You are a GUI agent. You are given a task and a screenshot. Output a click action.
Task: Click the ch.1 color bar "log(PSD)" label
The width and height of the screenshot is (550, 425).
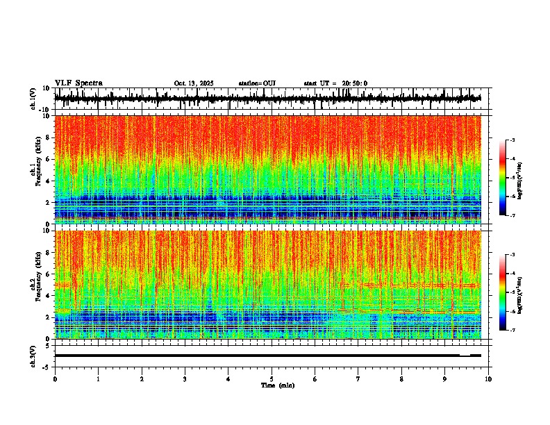[520, 181]
